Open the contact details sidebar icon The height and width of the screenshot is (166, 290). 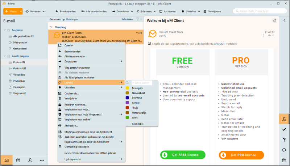[x=284, y=119]
